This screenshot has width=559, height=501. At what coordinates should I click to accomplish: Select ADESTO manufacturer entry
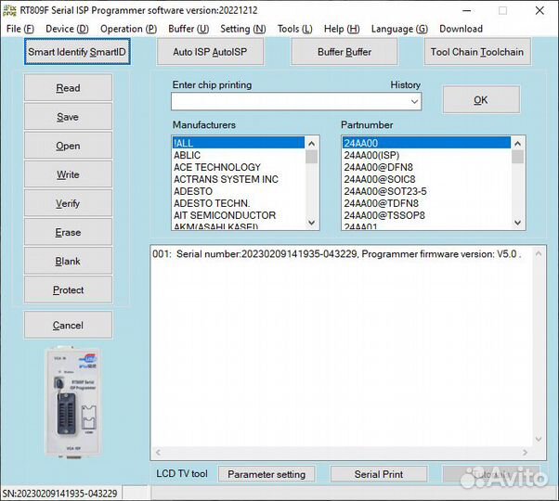click(x=239, y=191)
